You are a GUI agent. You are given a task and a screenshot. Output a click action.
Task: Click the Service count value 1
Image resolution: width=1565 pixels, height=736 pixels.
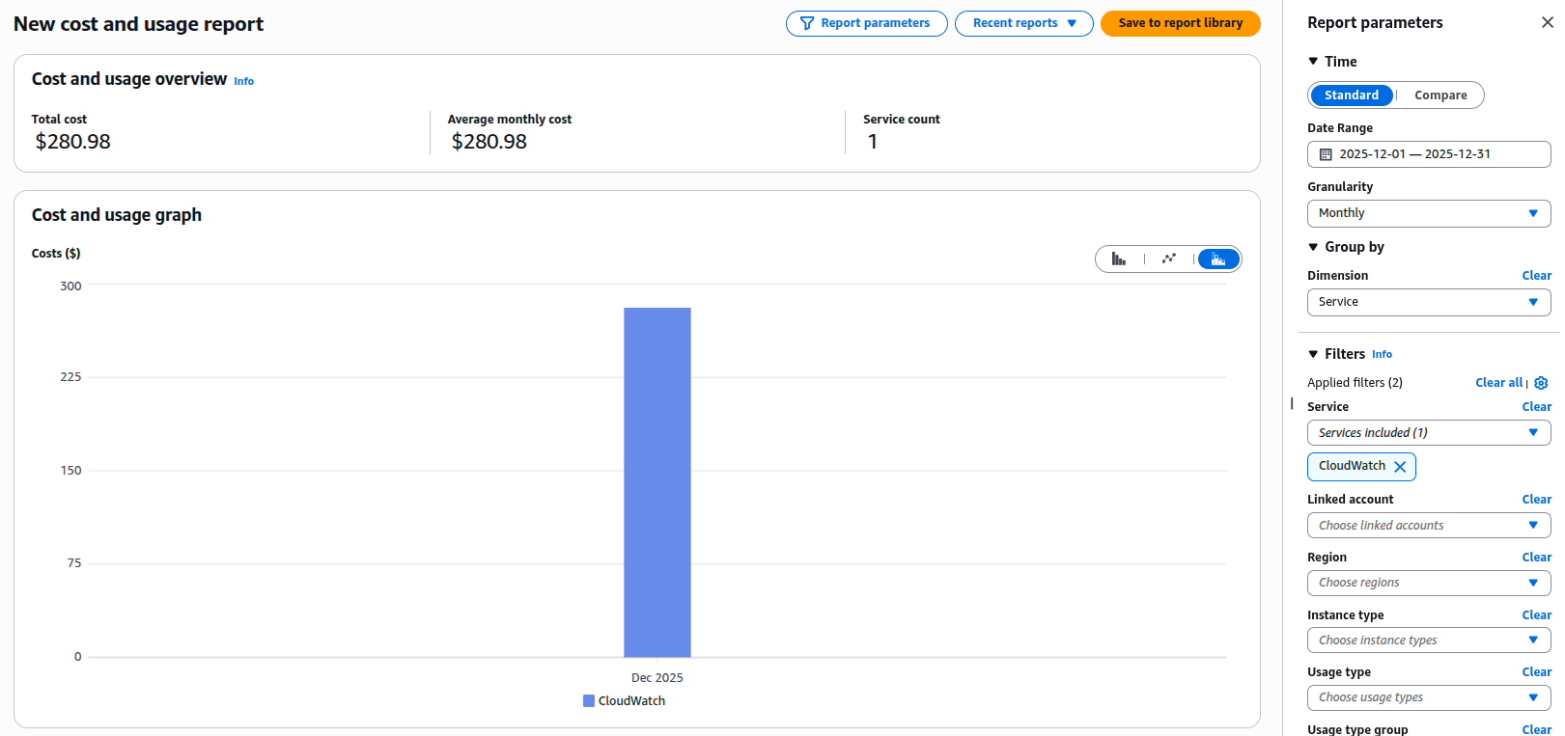[873, 142]
